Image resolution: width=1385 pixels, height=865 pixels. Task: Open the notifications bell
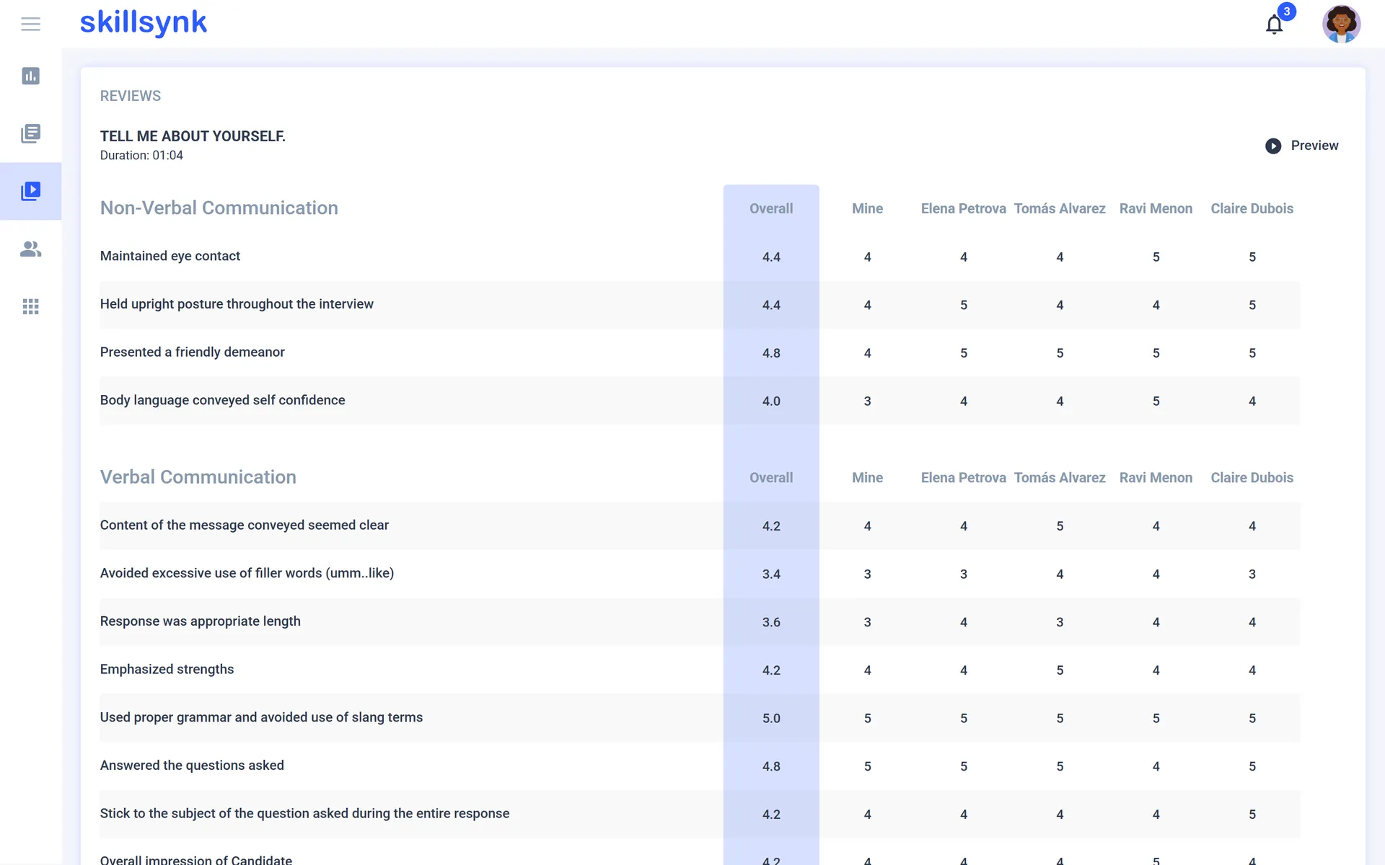1275,25
